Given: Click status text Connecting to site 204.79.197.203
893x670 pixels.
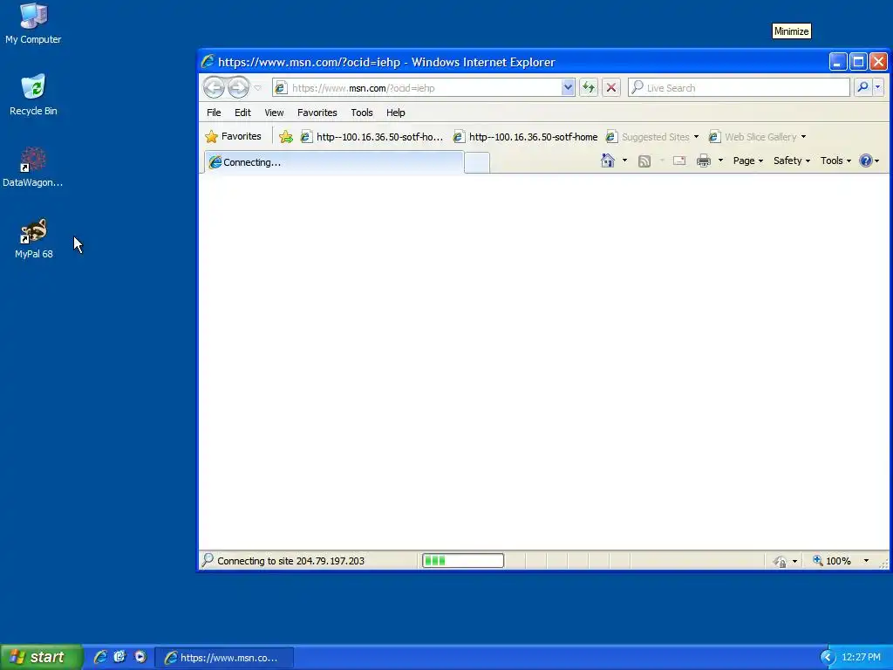Looking at the screenshot, I should pos(290,561).
